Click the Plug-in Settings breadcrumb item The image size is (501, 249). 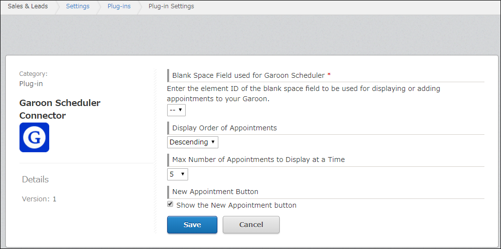point(171,6)
